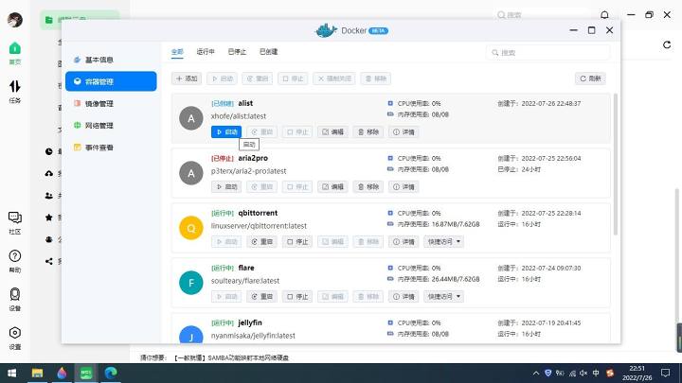682x383 pixels.
Task: Focus the Docker container search field
Action: (548, 53)
